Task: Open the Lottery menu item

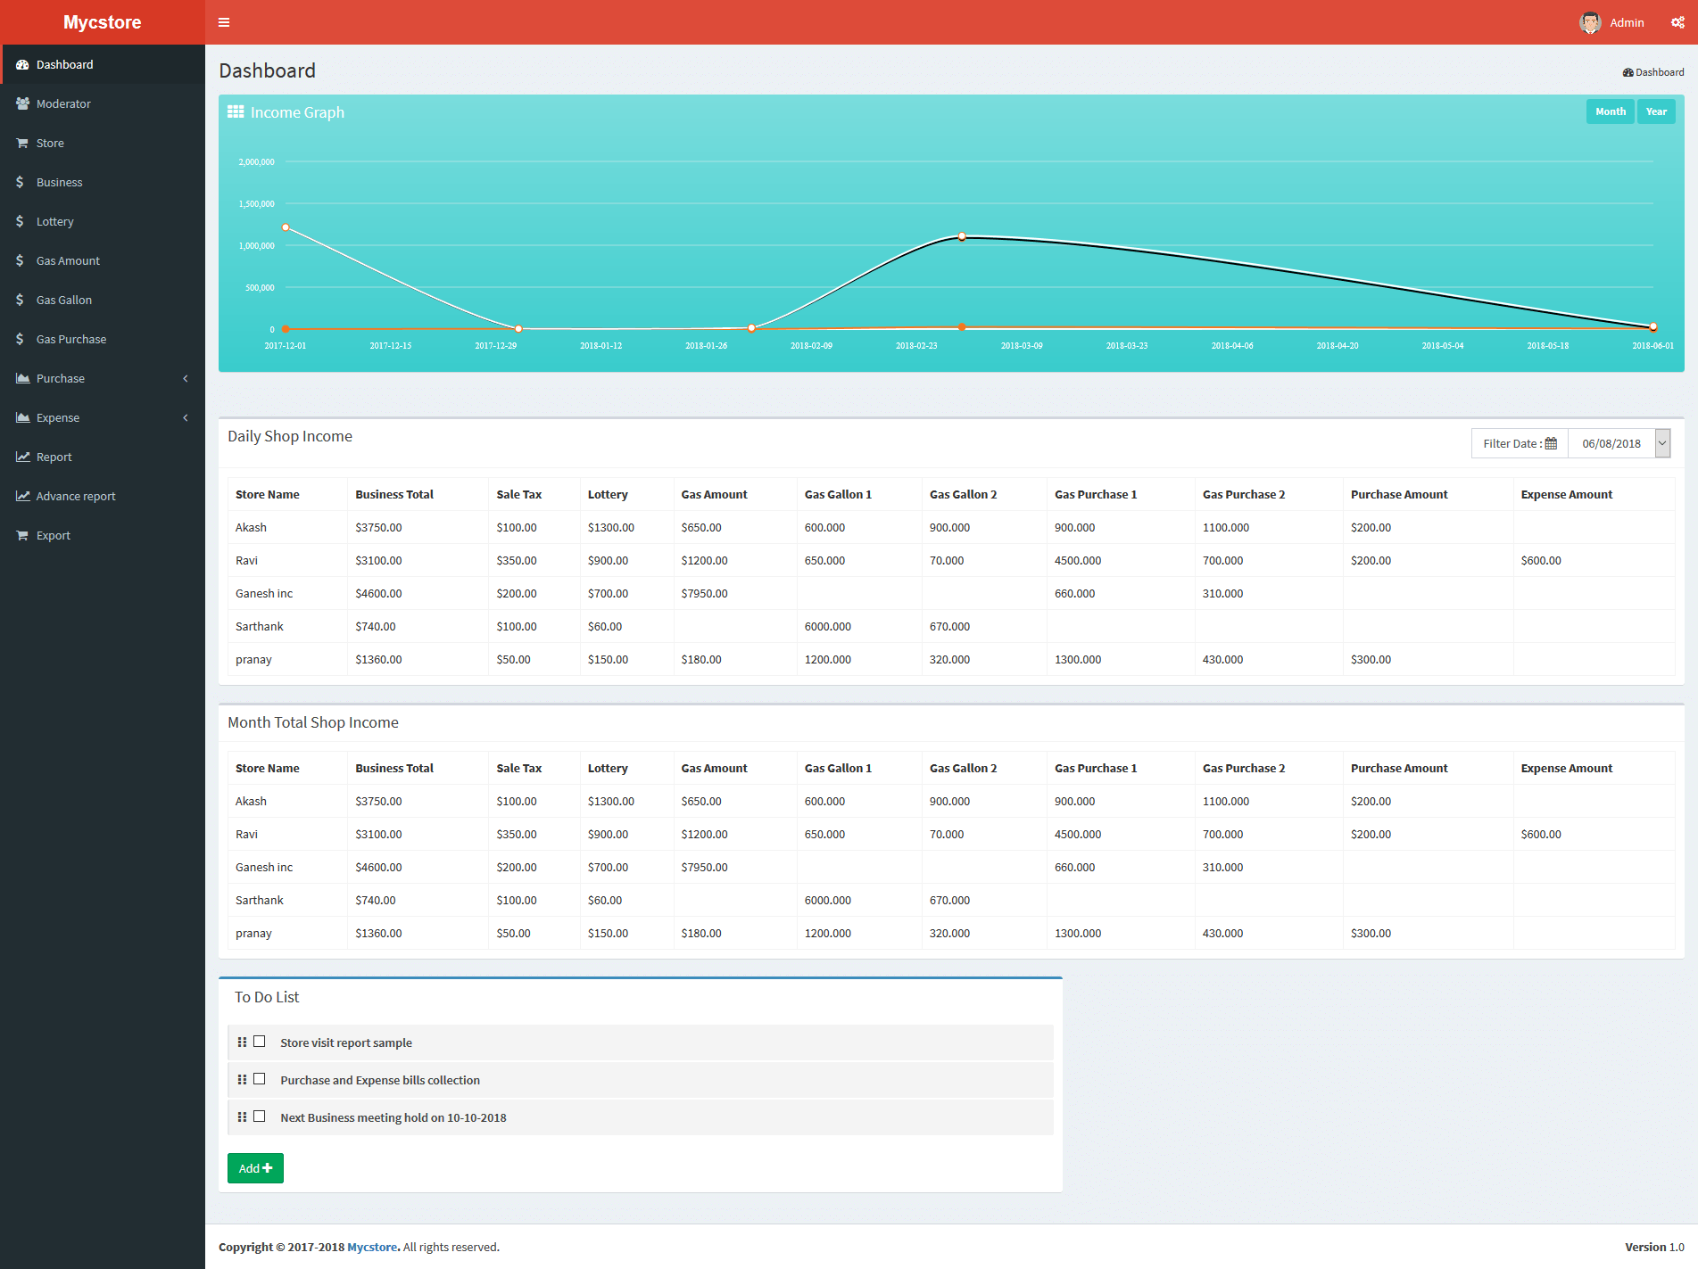Action: [54, 221]
